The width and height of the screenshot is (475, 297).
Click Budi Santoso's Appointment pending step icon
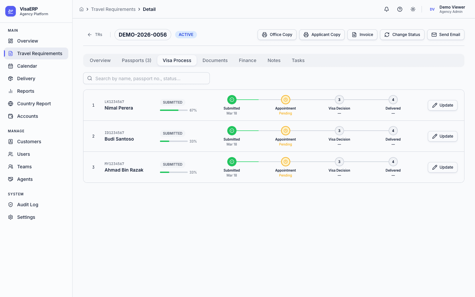point(286,131)
